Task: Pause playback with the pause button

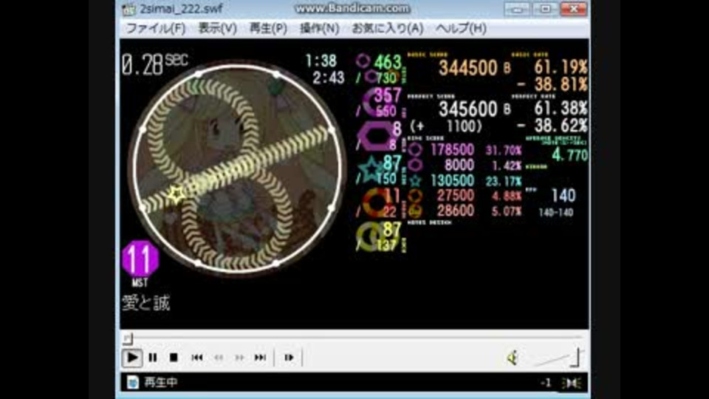Action: (153, 358)
